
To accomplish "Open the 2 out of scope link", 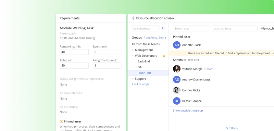I will [x=140, y=84].
